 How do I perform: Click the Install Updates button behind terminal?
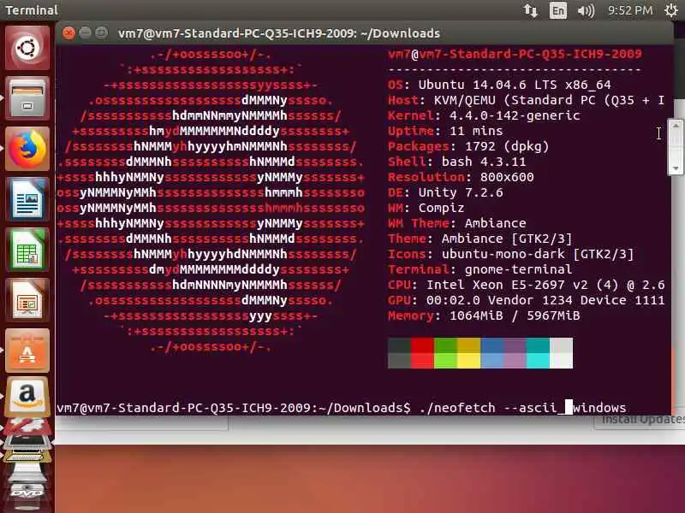pyautogui.click(x=640, y=421)
